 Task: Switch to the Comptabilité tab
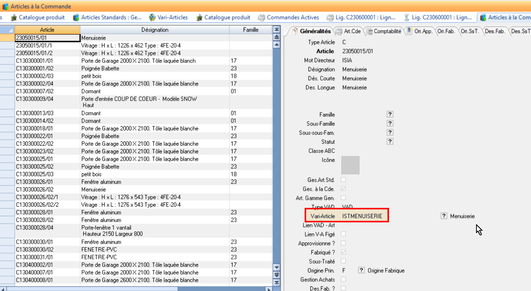384,31
